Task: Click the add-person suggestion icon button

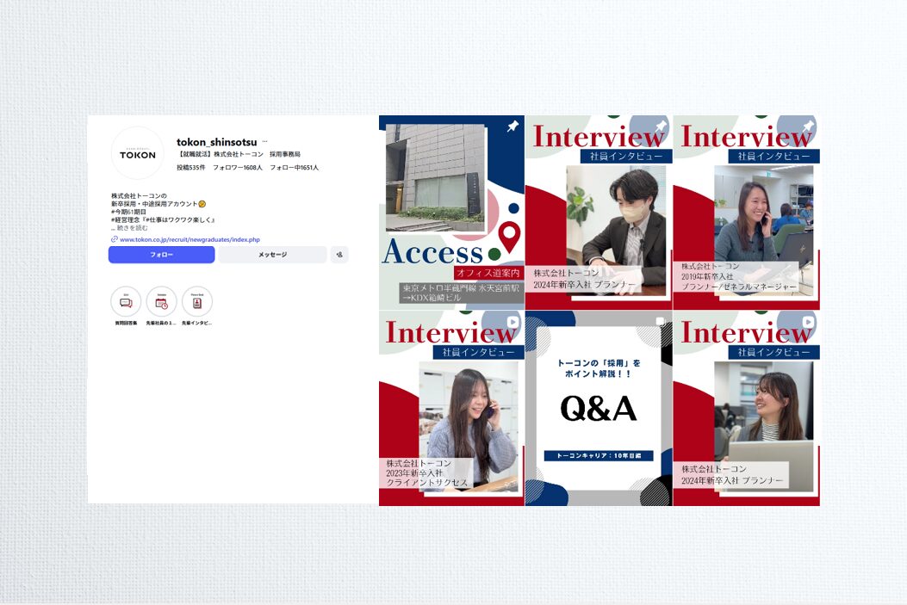Action: coord(339,255)
